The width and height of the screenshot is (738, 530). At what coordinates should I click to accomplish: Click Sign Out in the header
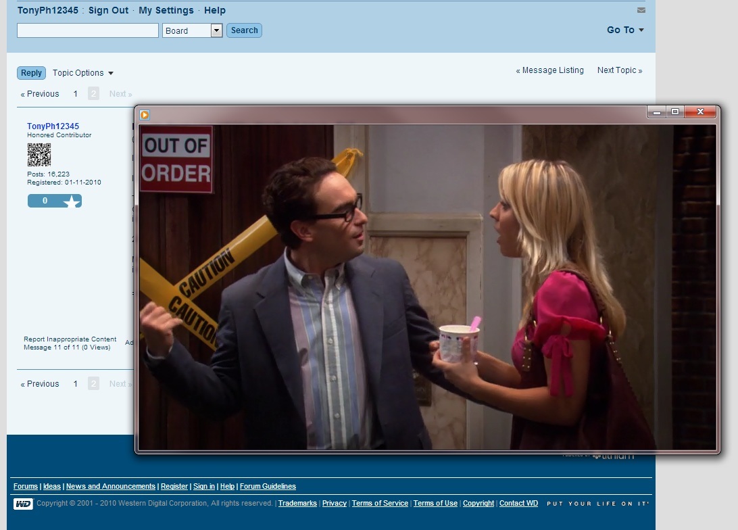108,10
